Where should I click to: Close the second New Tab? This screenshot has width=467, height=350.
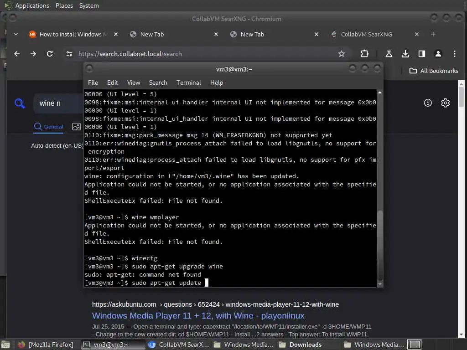(x=317, y=34)
